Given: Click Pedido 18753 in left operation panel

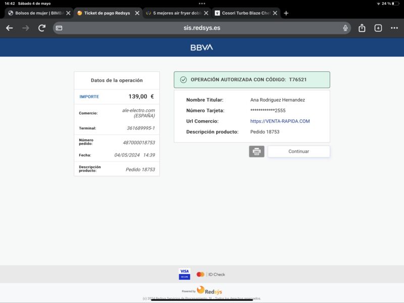Looking at the screenshot, I should click(x=140, y=170).
